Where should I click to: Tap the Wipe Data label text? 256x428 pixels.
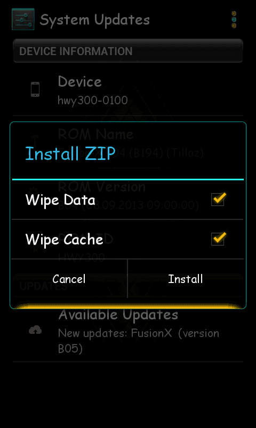coord(60,200)
